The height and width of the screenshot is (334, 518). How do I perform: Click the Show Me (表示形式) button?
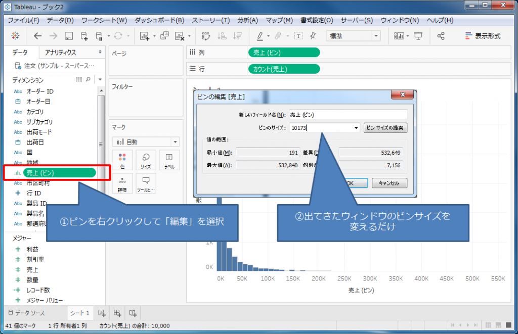tap(482, 36)
